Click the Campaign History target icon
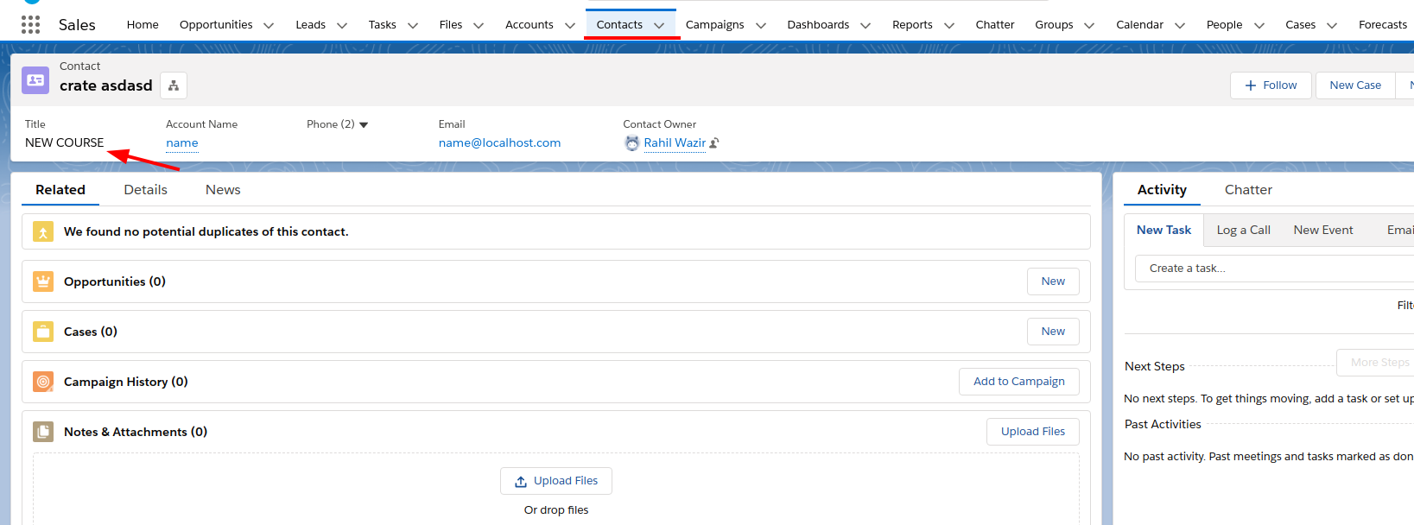Viewport: 1414px width, 525px height. [x=43, y=382]
